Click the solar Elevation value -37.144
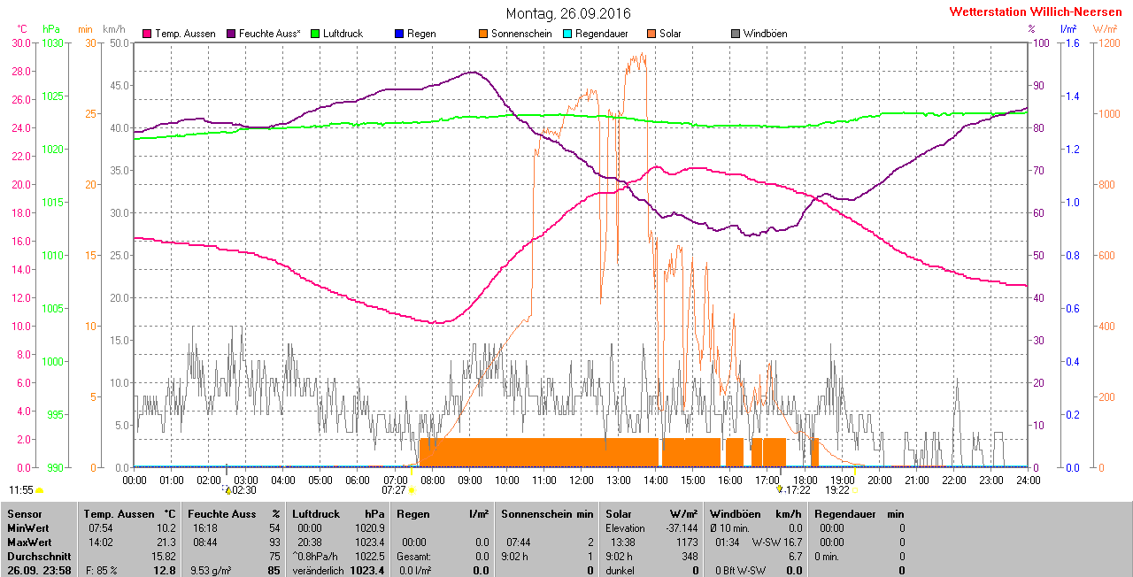Screen dimensions: 1133x577 682,528
